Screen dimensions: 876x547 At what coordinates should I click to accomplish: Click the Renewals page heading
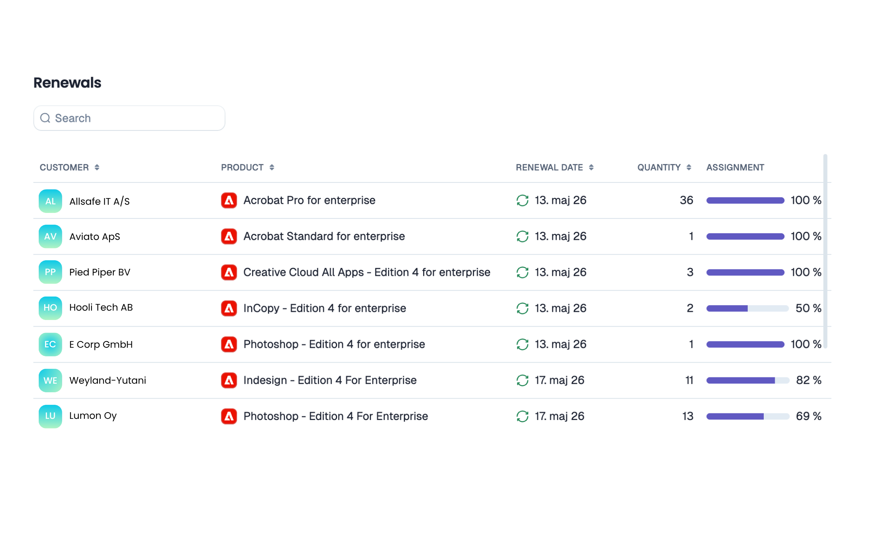pos(67,83)
